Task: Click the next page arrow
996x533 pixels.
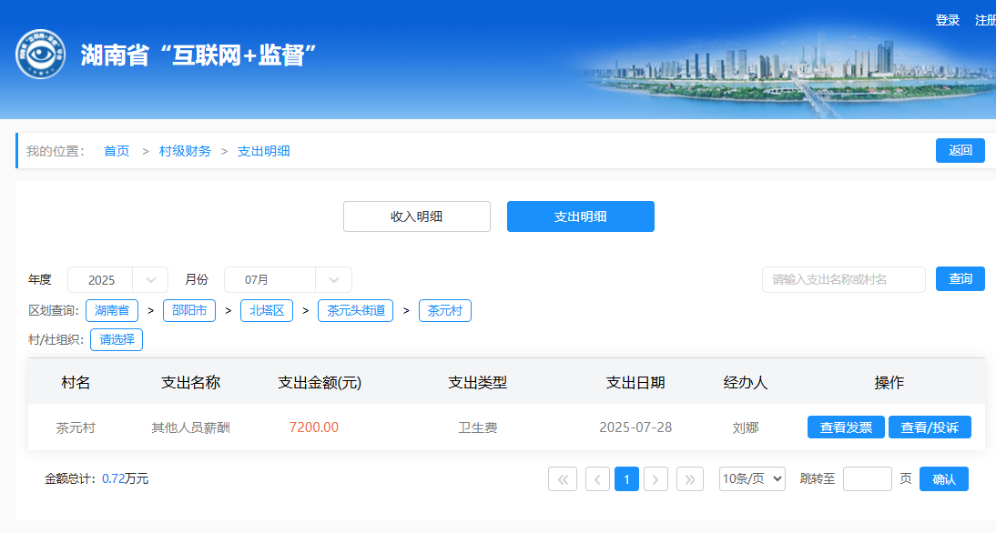Action: pos(656,479)
